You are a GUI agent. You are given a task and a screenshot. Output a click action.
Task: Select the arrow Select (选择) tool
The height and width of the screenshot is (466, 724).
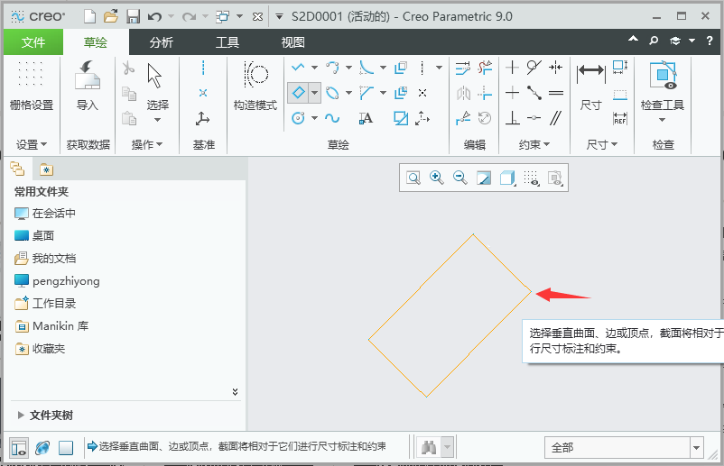[157, 87]
